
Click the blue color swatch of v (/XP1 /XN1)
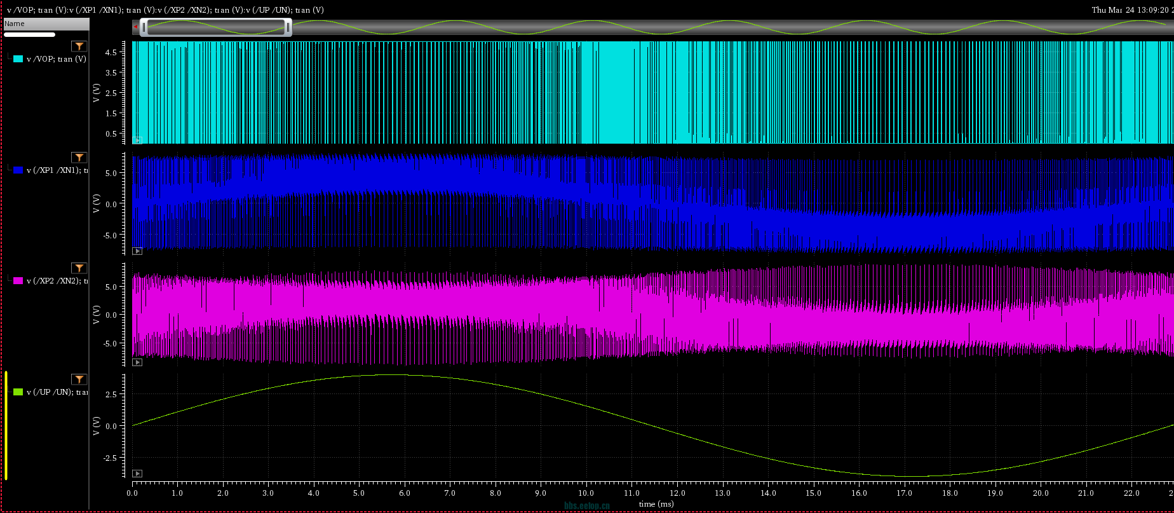(18, 170)
